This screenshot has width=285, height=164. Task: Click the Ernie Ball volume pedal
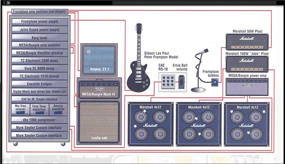coord(182,82)
